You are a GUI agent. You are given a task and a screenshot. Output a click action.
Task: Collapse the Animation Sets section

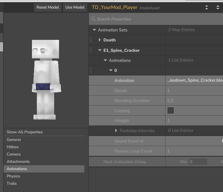click(94, 30)
